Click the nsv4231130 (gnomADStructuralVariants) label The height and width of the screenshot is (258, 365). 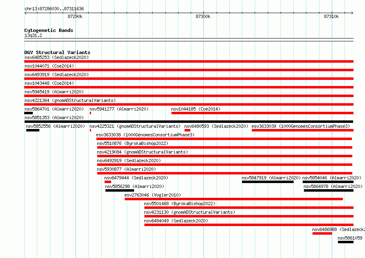(x=189, y=212)
